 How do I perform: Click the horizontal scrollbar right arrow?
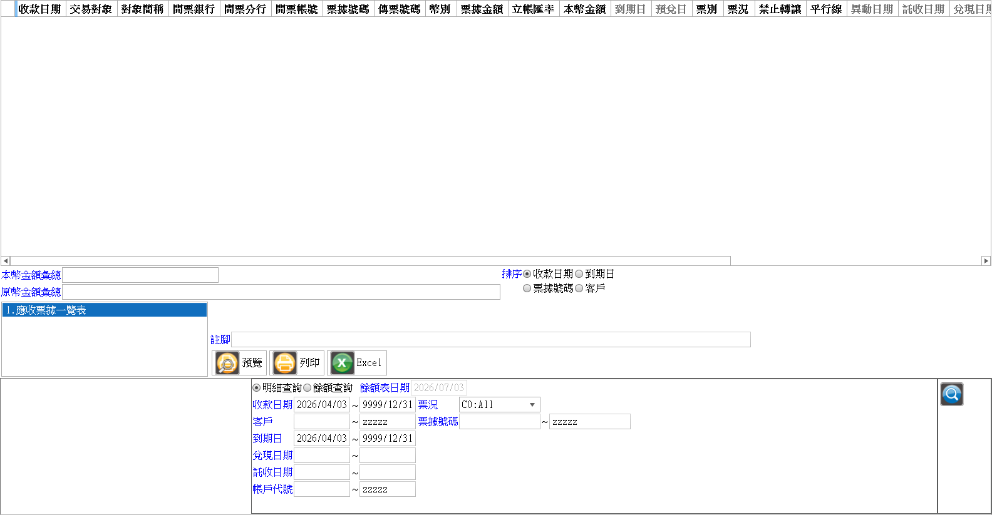pyautogui.click(x=986, y=261)
